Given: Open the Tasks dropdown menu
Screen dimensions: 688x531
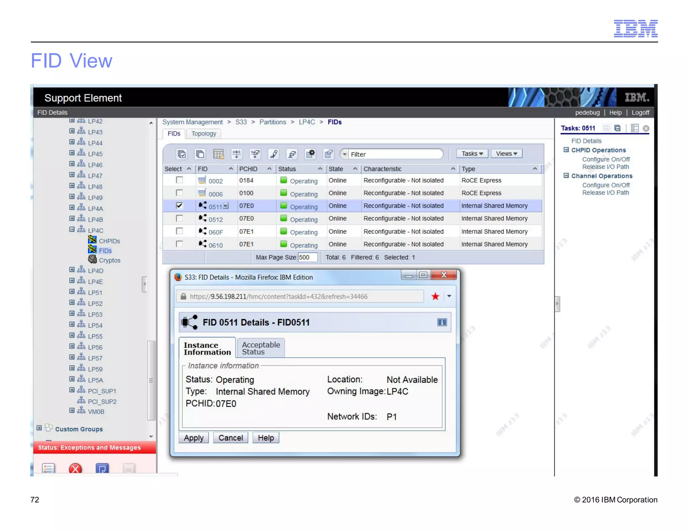Looking at the screenshot, I should click(472, 154).
